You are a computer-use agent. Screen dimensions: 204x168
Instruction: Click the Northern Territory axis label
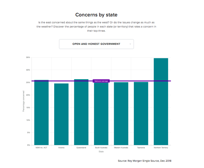tap(161, 148)
